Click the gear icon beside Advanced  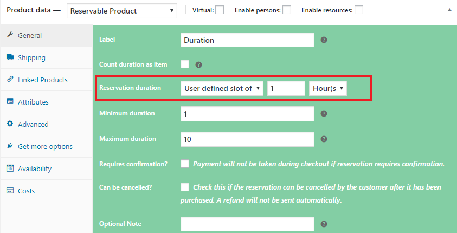click(10, 124)
